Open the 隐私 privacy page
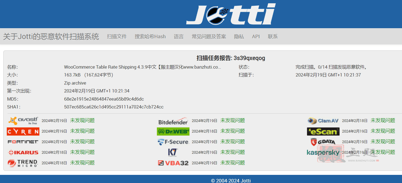This screenshot has width=402, height=183. click(x=239, y=37)
